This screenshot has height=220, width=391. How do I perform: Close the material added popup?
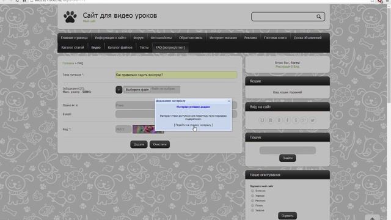pos(228,101)
